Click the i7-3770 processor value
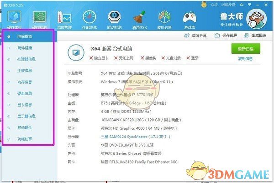This screenshot has height=183, width=274. coord(127,95)
